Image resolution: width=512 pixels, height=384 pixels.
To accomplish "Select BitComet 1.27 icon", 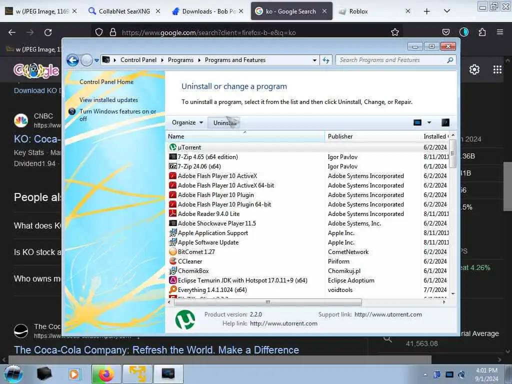I will 172,252.
